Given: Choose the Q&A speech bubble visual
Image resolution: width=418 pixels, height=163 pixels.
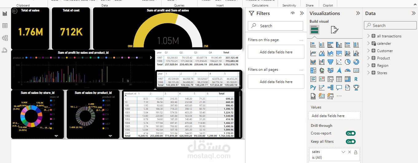Looking at the screenshot, I should (339, 88).
